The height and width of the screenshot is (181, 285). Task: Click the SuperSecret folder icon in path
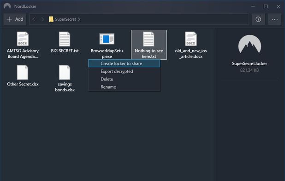click(51, 19)
